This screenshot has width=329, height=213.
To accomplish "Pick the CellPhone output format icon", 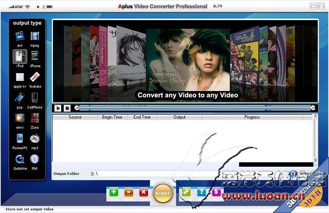I will click(x=34, y=98).
